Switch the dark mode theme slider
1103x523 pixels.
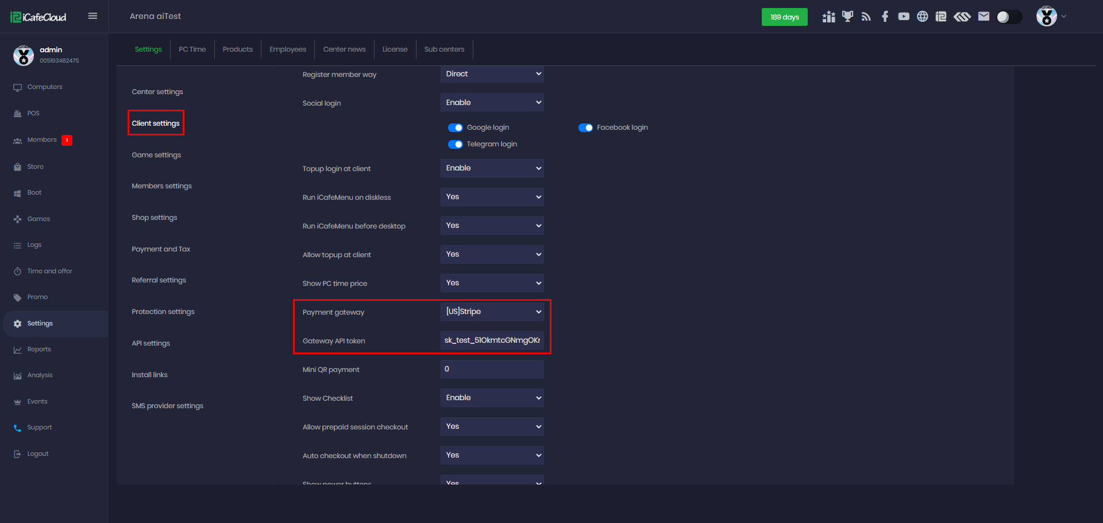coord(1009,17)
